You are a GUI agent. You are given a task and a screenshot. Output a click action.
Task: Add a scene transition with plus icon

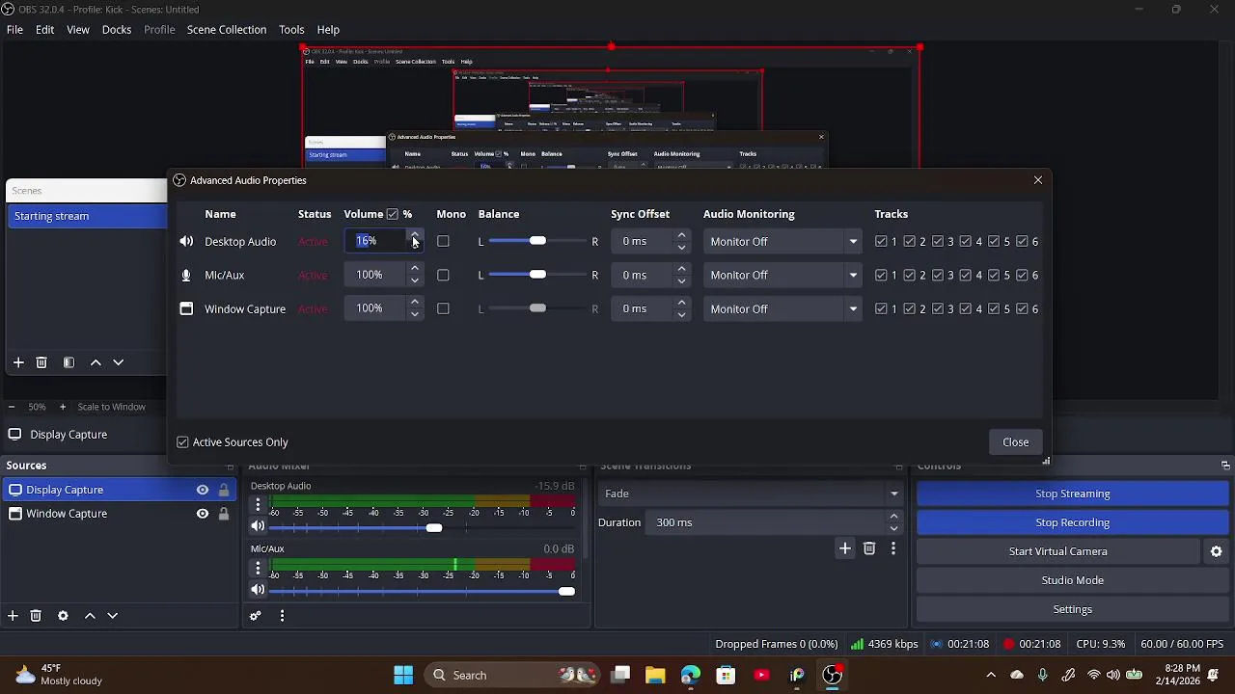(845, 548)
